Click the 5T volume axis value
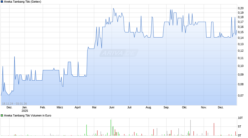This screenshot has width=248, height=138. point(240,126)
